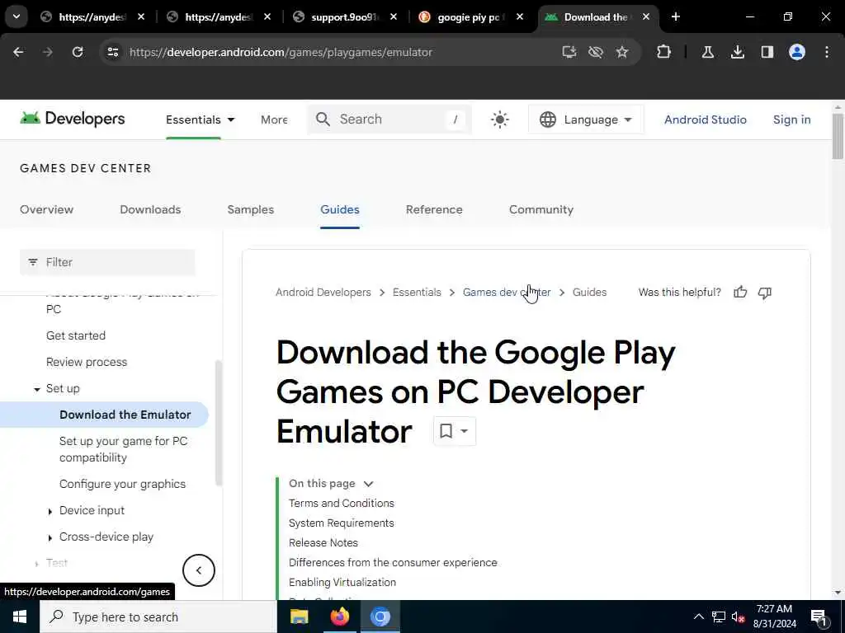Switch to the Community tab
Screen dimensions: 845x633
541,209
